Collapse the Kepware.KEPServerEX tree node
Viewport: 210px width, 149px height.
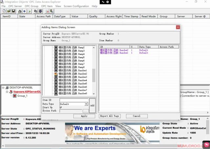[7, 92]
